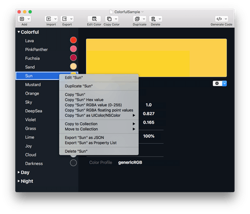The width and height of the screenshot is (250, 214).
Task: Open the Copy to Collection submenu
Action: click(99, 124)
